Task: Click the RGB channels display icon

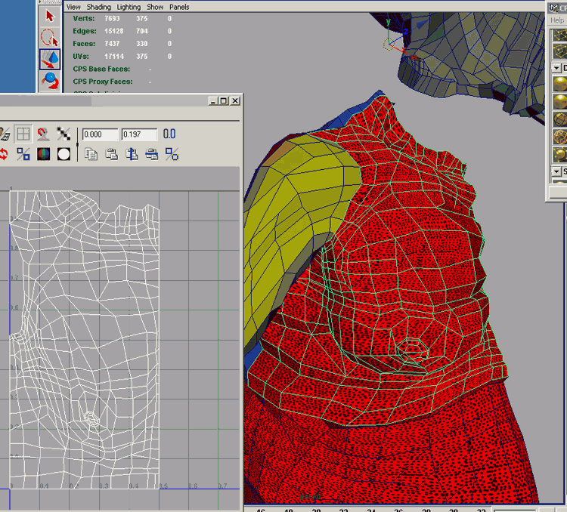Action: tap(43, 154)
